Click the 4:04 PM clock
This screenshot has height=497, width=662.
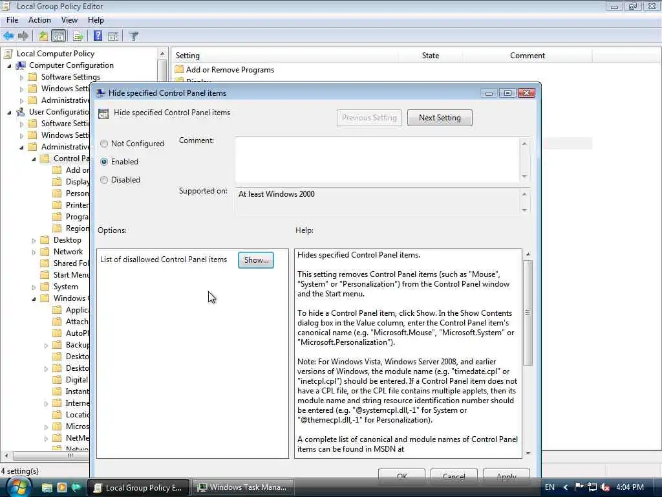(630, 487)
